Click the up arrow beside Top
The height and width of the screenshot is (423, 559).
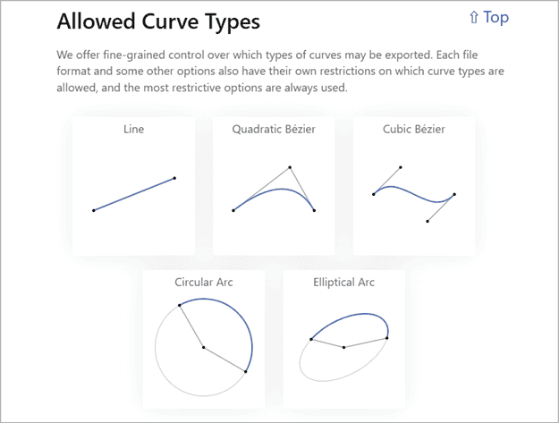[x=474, y=17]
